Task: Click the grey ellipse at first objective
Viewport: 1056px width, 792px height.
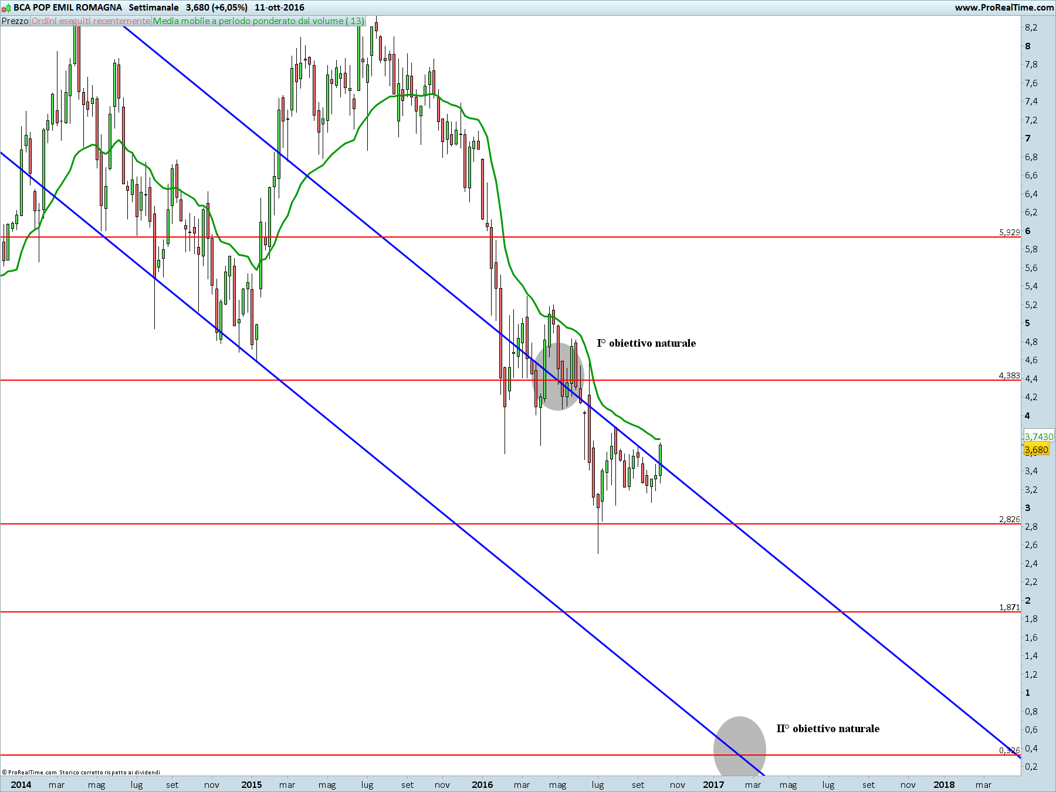Action: (x=558, y=377)
